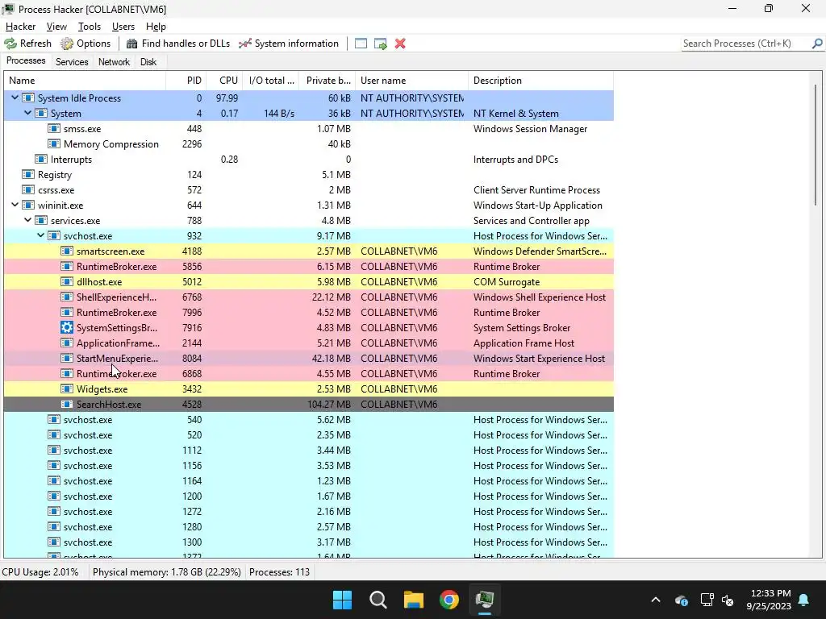Open taskbar Search icon
This screenshot has height=619, width=826.
pyautogui.click(x=378, y=600)
